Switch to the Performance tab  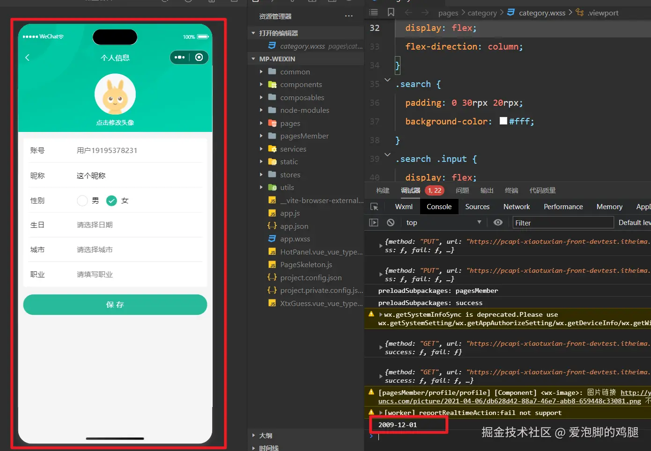563,207
